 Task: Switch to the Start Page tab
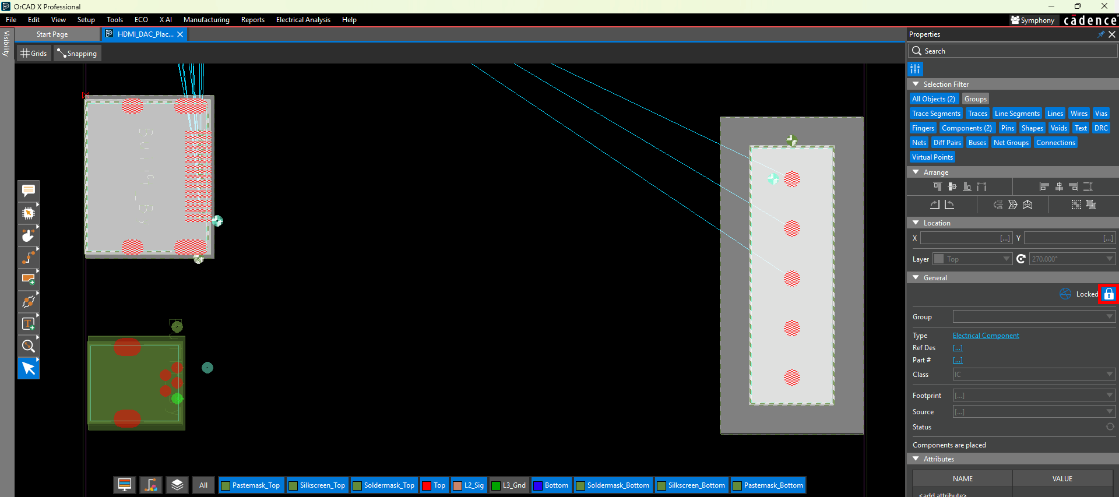pos(52,34)
